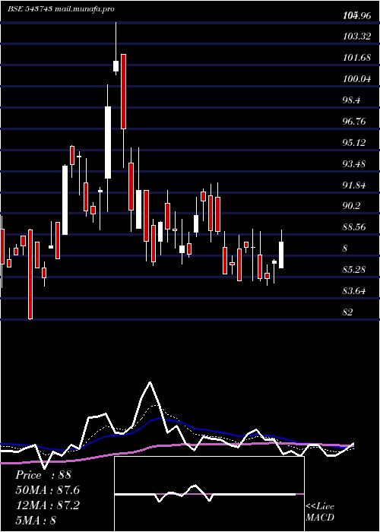The width and height of the screenshot is (380, 532).
Task: Click the '50MA : 87.6' readout
Action: (x=47, y=490)
